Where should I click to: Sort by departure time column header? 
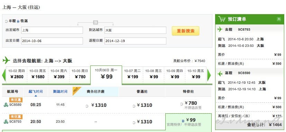pyautogui.click(x=36, y=91)
